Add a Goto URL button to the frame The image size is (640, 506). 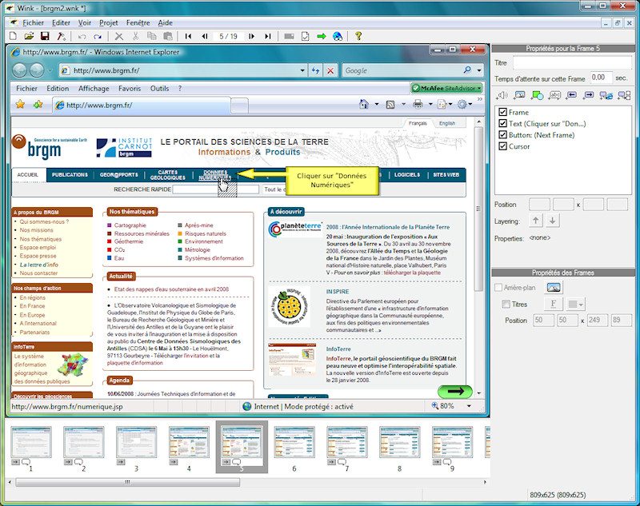pos(606,95)
